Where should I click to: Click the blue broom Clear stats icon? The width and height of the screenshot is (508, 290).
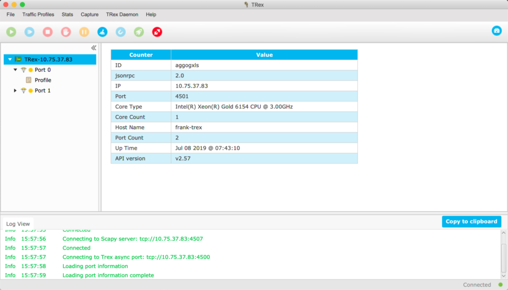pyautogui.click(x=102, y=32)
